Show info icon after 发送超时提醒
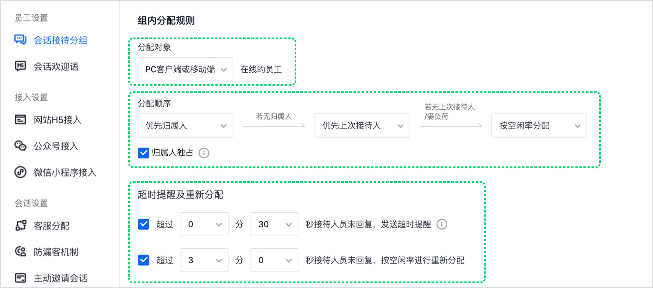653x288 pixels. click(x=442, y=224)
